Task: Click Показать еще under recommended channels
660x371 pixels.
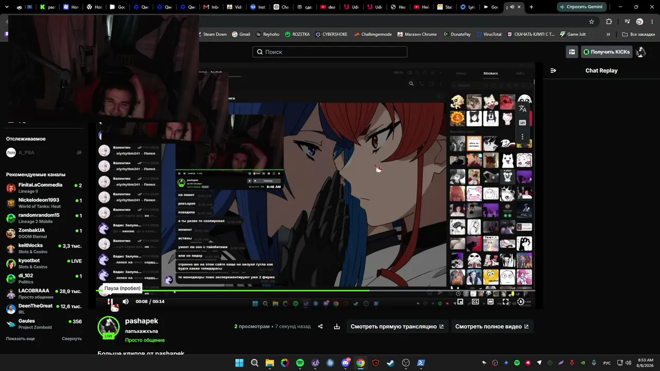Action: pyautogui.click(x=21, y=339)
